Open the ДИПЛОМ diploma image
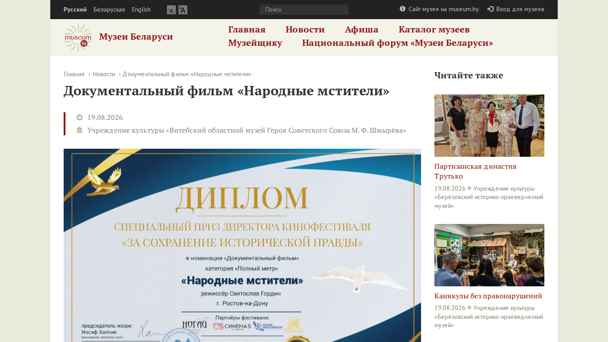Viewport: 608px width, 342px height. (x=242, y=245)
